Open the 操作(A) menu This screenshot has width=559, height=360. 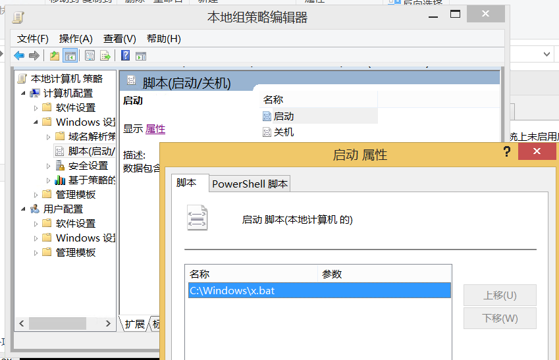pyautogui.click(x=76, y=39)
